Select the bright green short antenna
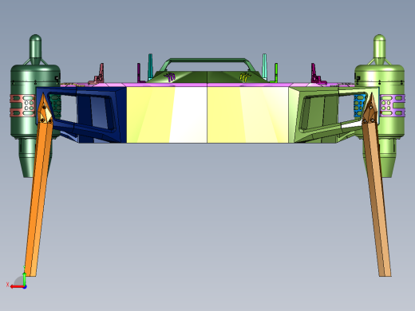The image size is (415, 311). [276, 73]
